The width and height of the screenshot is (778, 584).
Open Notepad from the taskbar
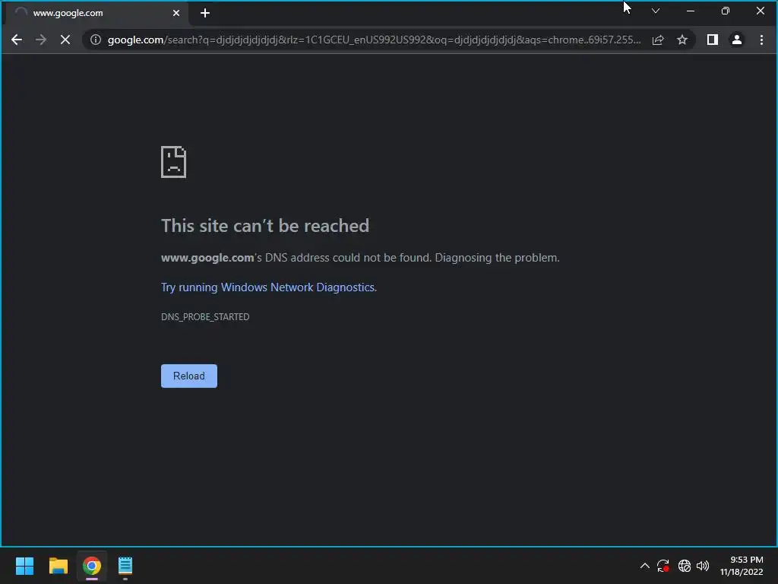click(125, 566)
